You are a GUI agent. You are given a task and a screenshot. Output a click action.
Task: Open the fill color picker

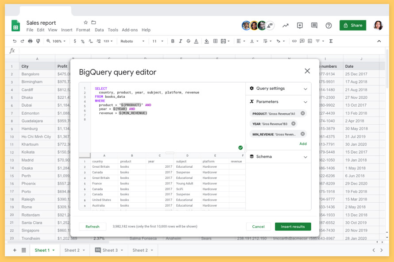click(207, 41)
